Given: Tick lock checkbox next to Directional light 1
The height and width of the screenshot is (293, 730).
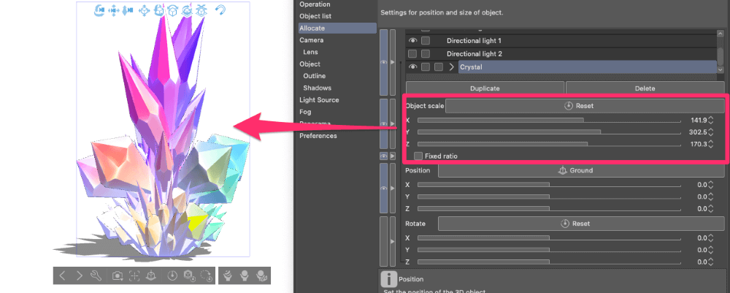Looking at the screenshot, I should [426, 40].
